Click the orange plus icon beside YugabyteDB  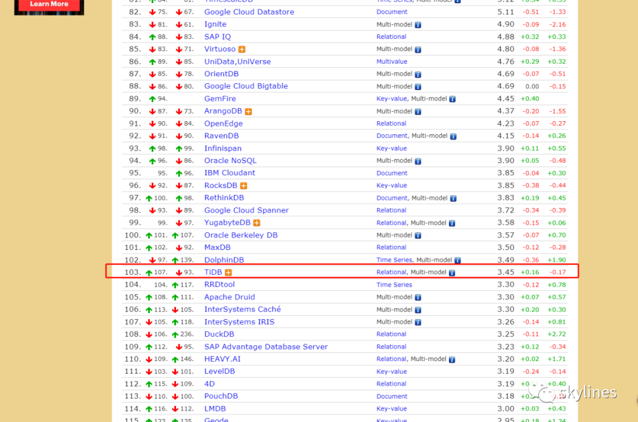(x=256, y=223)
